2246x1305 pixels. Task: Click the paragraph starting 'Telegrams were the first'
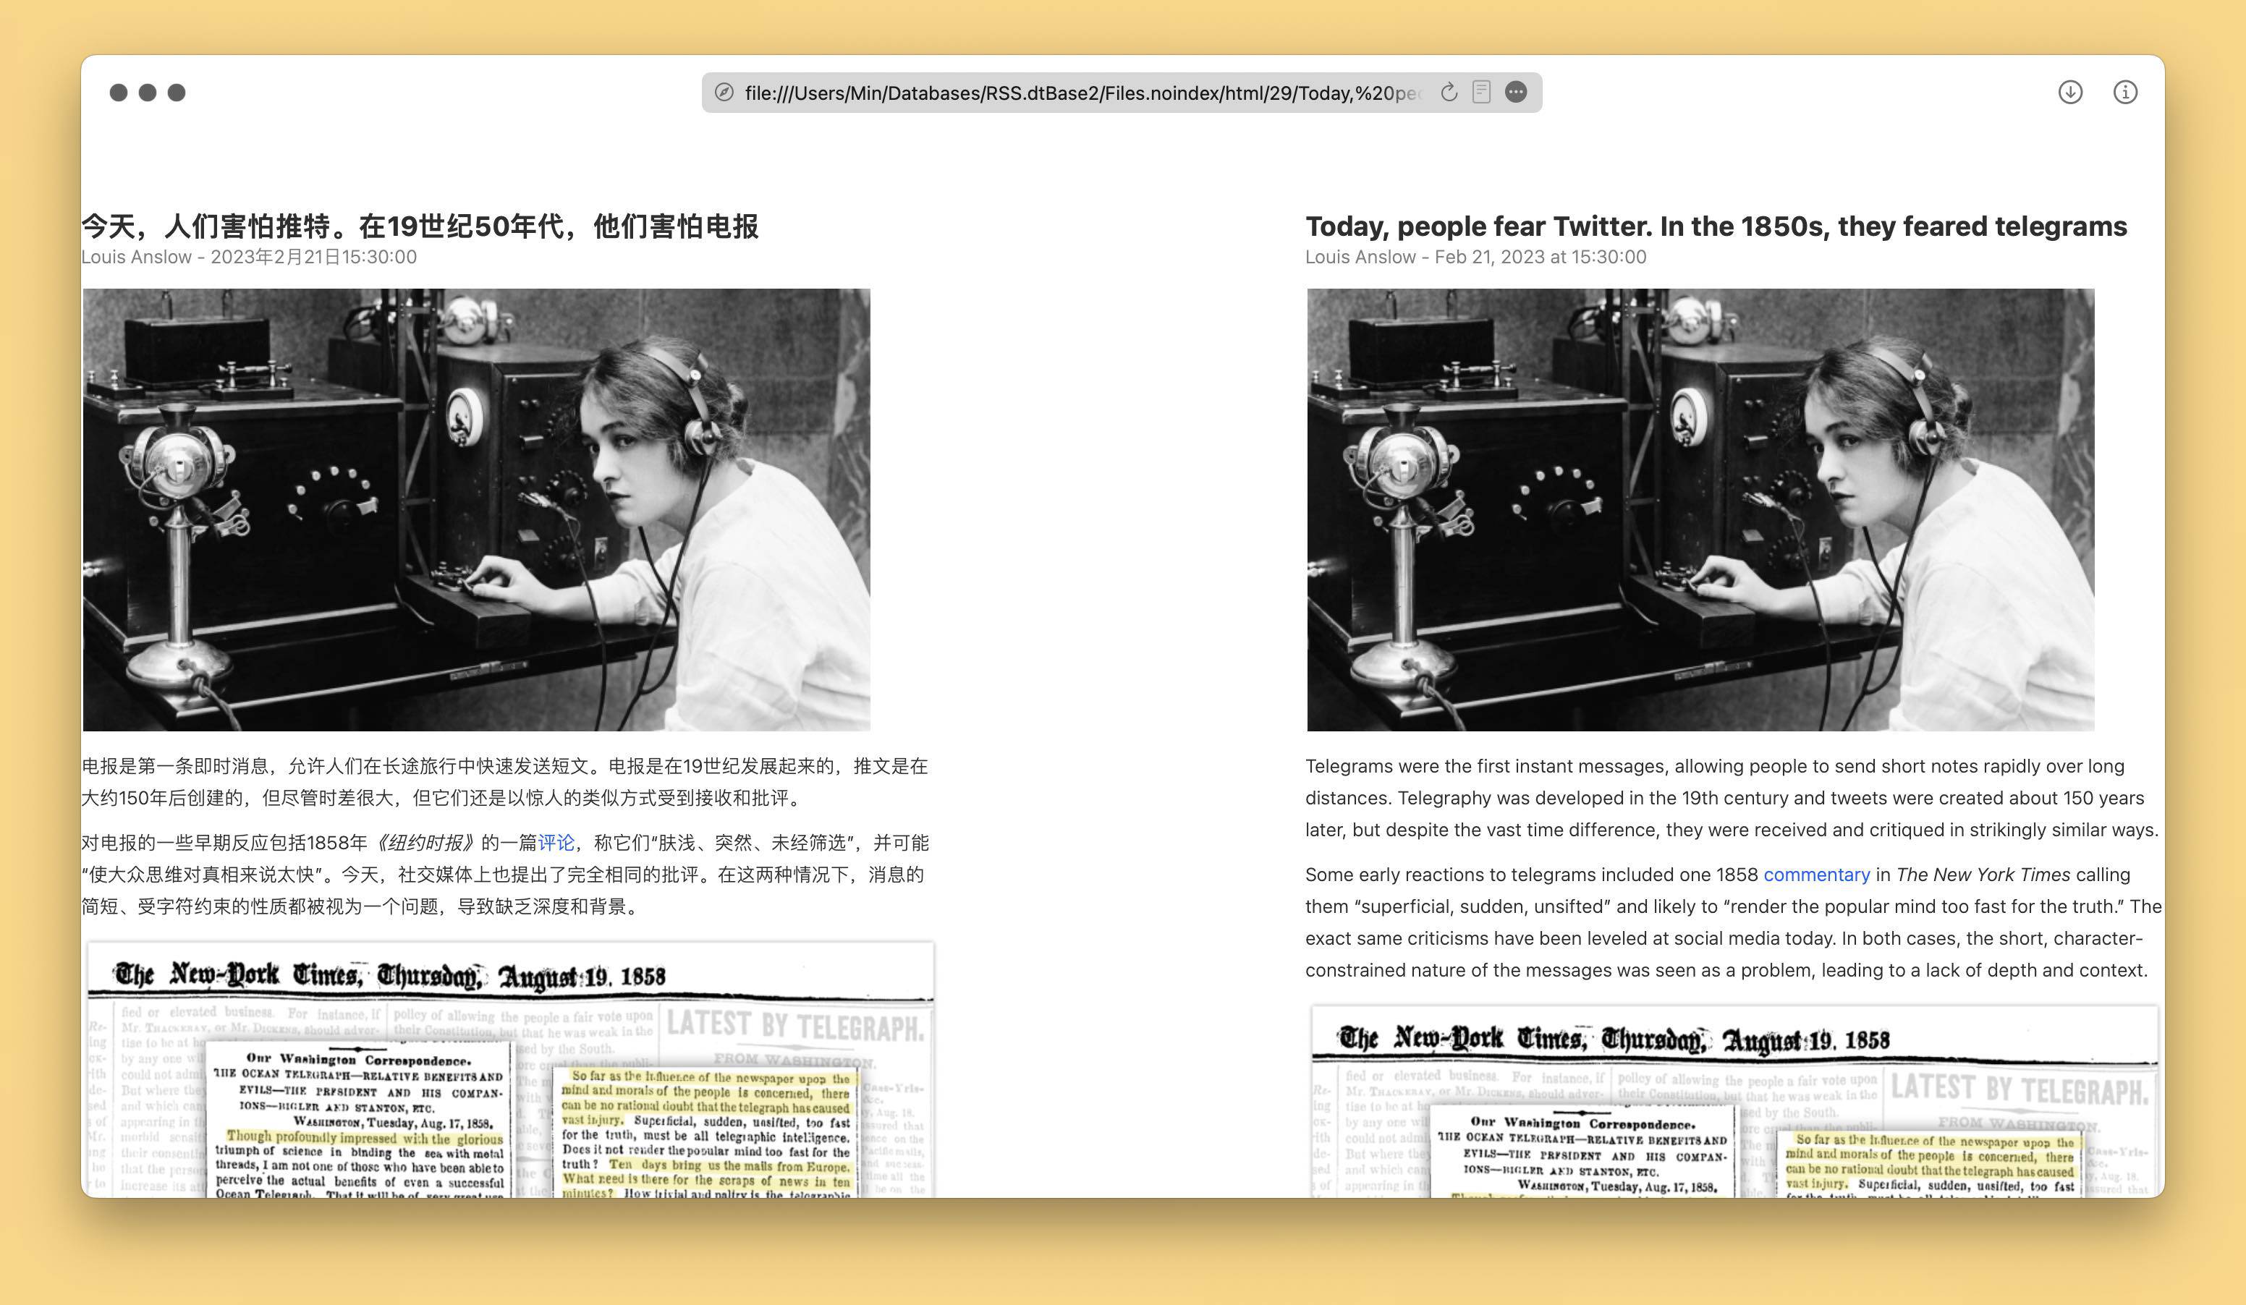[1732, 798]
